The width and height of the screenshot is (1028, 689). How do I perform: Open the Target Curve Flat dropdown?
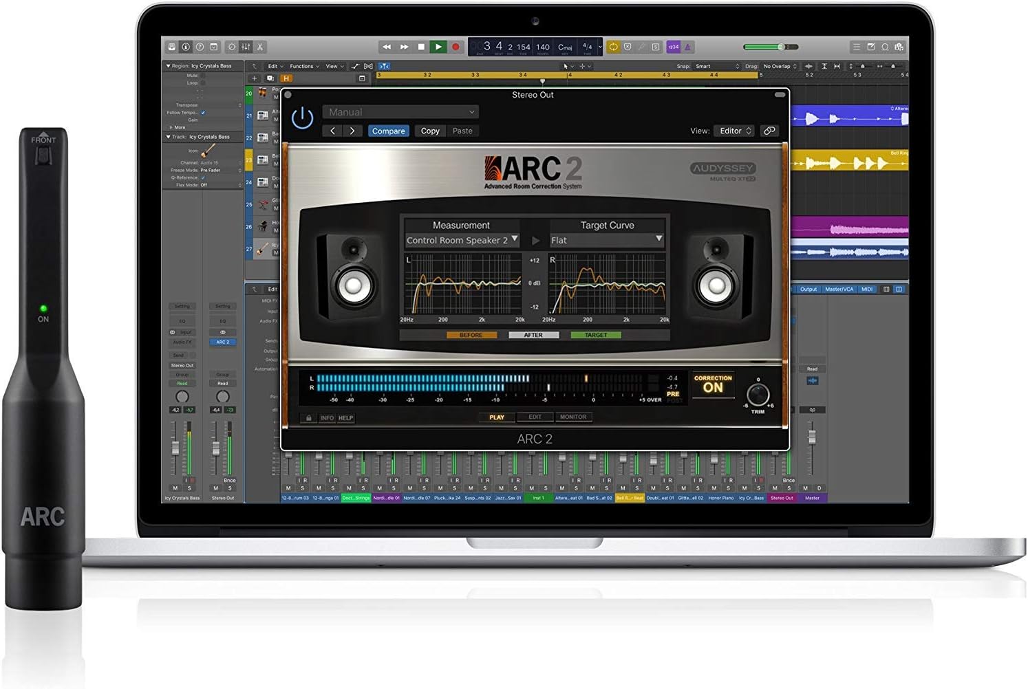[x=606, y=240]
